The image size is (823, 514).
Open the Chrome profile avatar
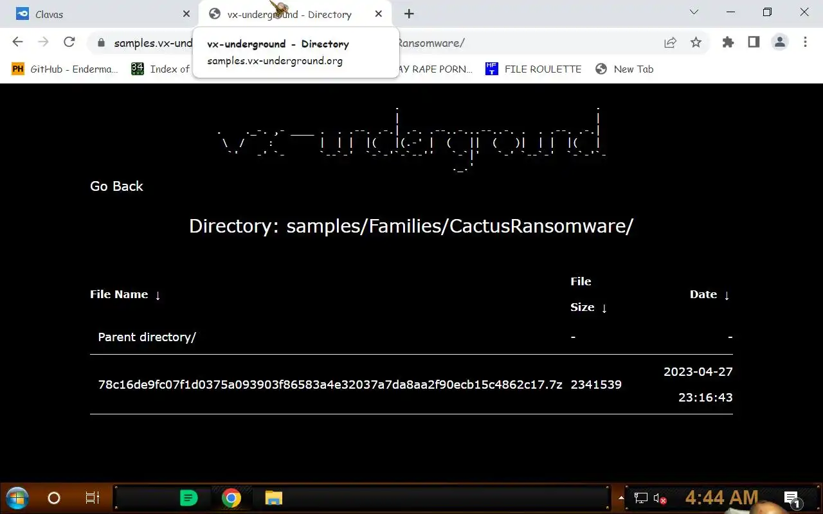tap(779, 42)
